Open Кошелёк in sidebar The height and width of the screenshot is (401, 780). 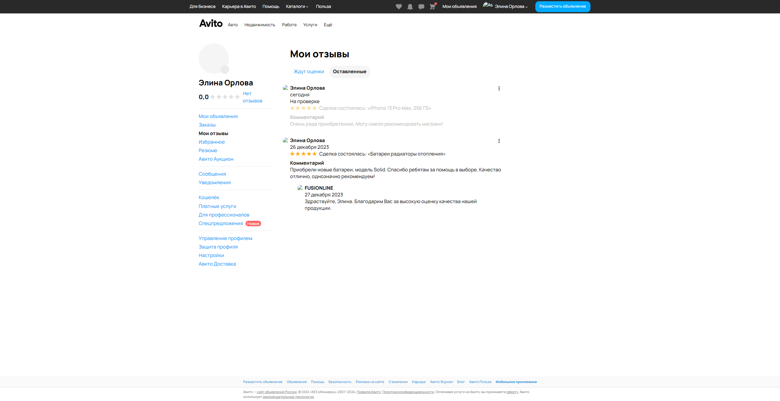tap(209, 198)
